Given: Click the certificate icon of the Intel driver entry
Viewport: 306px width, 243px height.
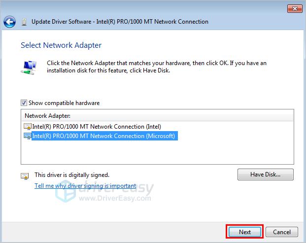Looking at the screenshot, I should click(x=27, y=127).
